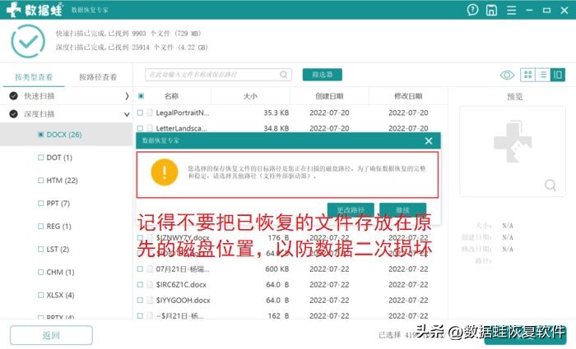Screen dimensions: 576x349
Task: Check the DOT (1) type checkbox
Action: (41, 158)
